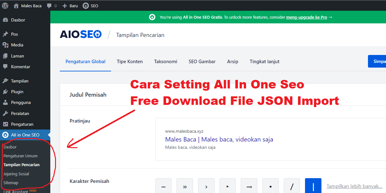Image resolution: width=386 pixels, height=193 pixels.
Task: Click Males Baca site name in admin bar
Action: [31, 6]
